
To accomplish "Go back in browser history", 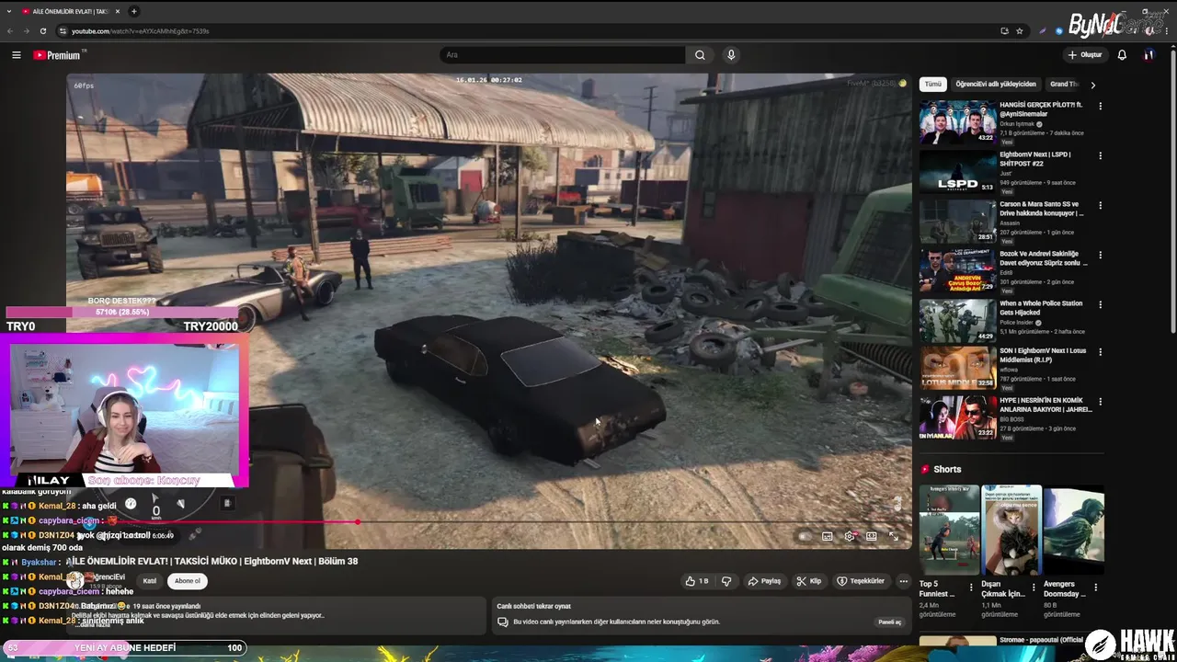I will (10, 30).
